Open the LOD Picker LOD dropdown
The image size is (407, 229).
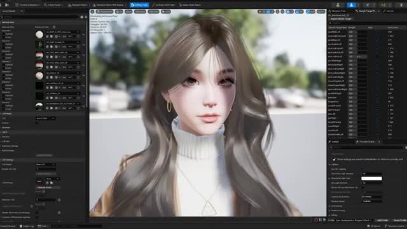click(45, 118)
